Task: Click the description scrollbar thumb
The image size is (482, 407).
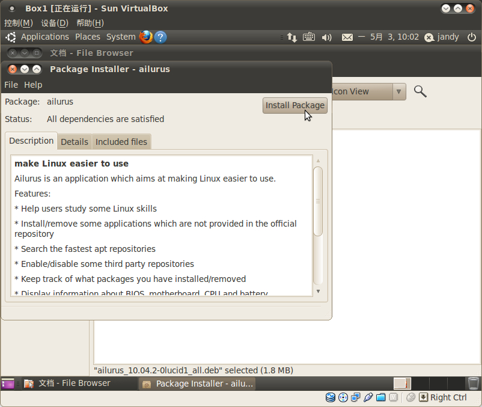Action: point(318,201)
